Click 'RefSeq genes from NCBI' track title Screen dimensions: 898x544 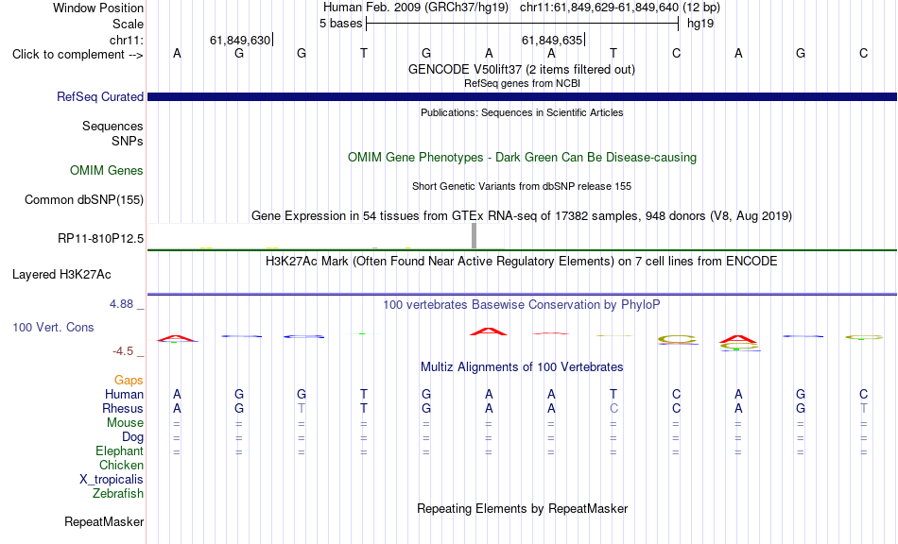(522, 83)
